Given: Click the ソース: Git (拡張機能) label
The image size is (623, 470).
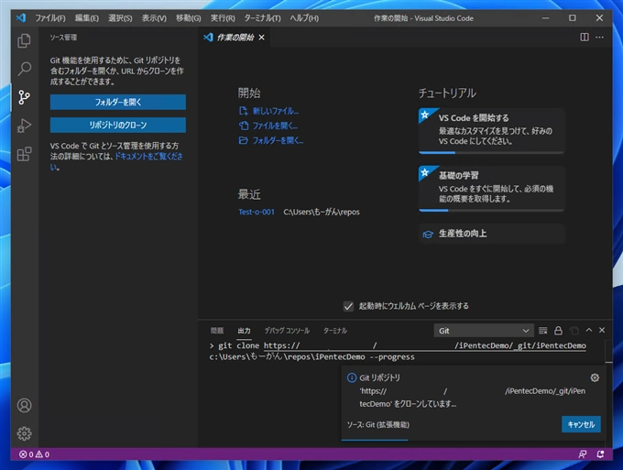Looking at the screenshot, I should point(377,425).
